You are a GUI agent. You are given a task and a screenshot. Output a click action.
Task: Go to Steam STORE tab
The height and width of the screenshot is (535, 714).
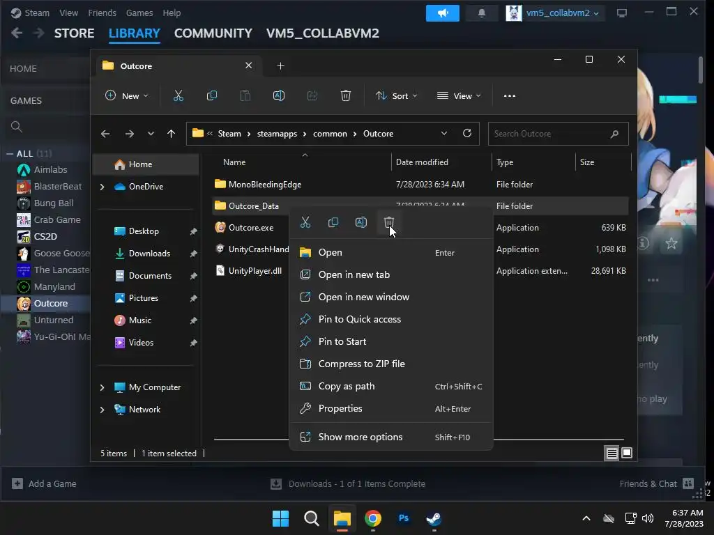74,33
